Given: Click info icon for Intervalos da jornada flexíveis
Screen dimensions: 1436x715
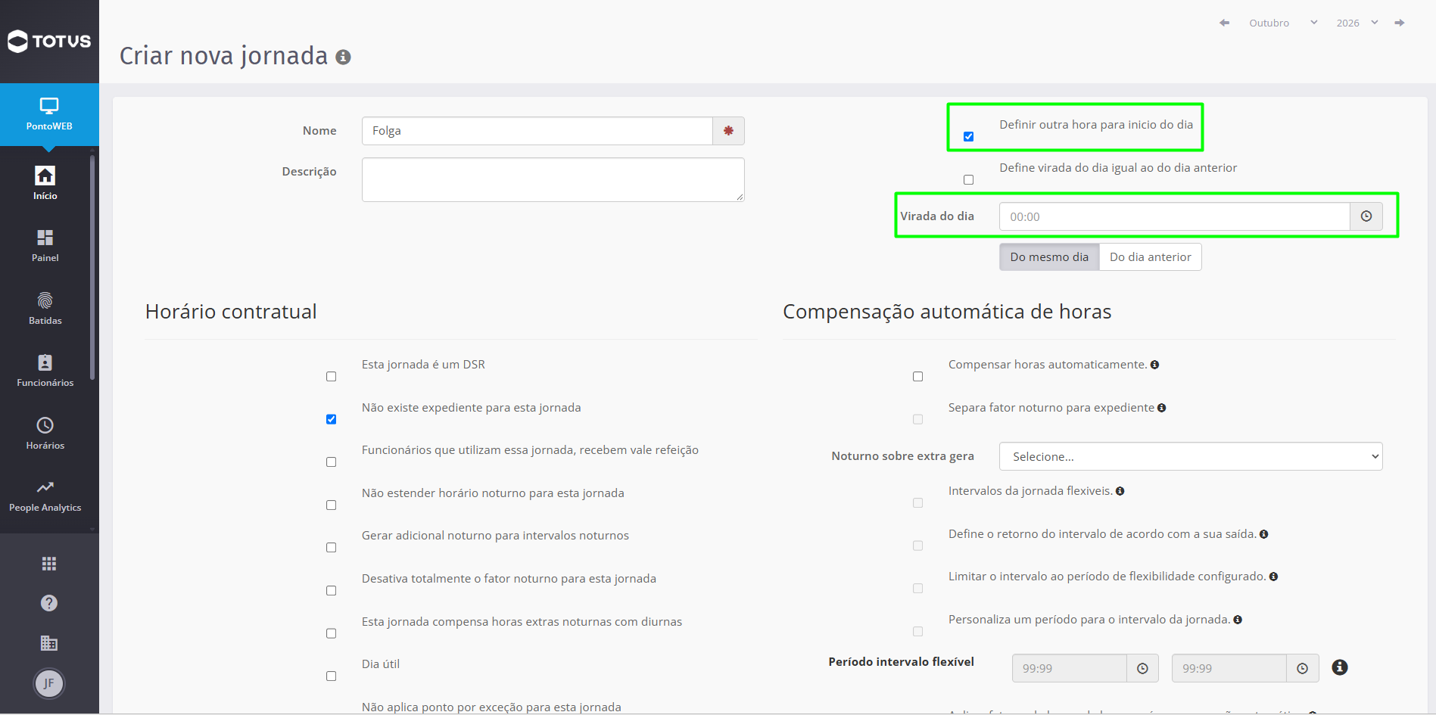Looking at the screenshot, I should click(x=1120, y=491).
